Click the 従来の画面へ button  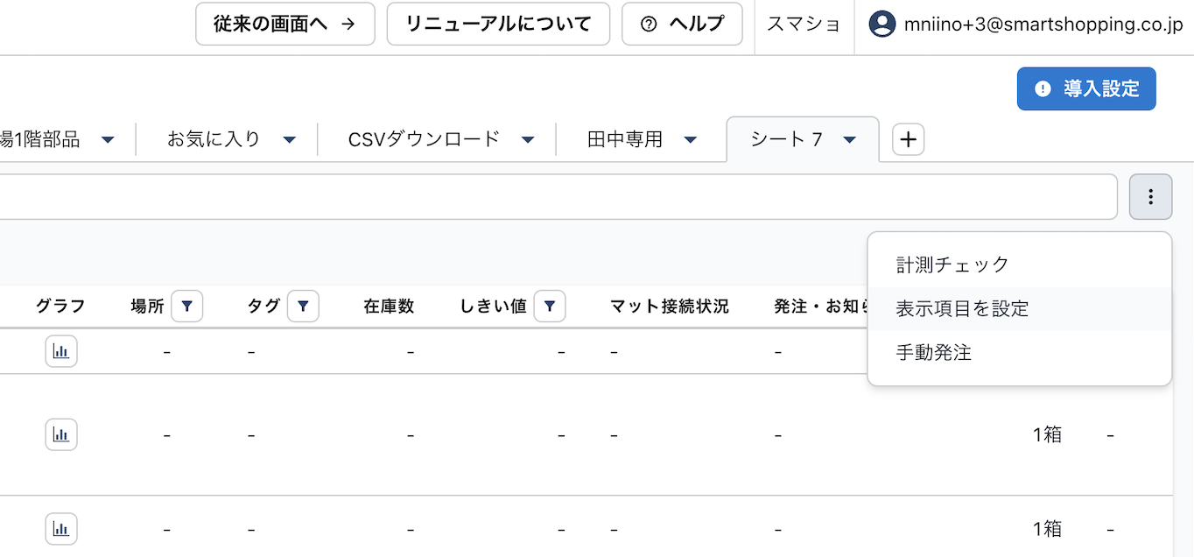pos(284,24)
